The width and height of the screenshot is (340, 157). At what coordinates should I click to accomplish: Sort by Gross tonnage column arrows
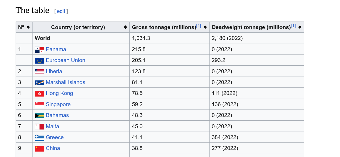(x=205, y=27)
